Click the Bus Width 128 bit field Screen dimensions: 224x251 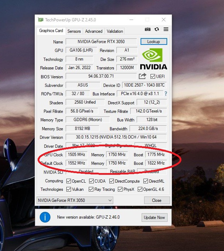pos(152,120)
